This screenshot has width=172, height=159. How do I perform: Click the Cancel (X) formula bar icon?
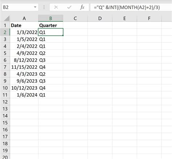56,7
